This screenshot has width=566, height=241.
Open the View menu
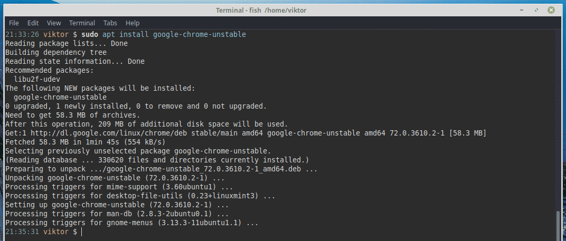coord(54,23)
